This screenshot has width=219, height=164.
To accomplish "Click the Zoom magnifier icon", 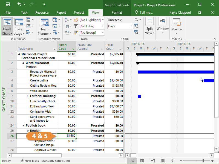I will pos(137,20).
